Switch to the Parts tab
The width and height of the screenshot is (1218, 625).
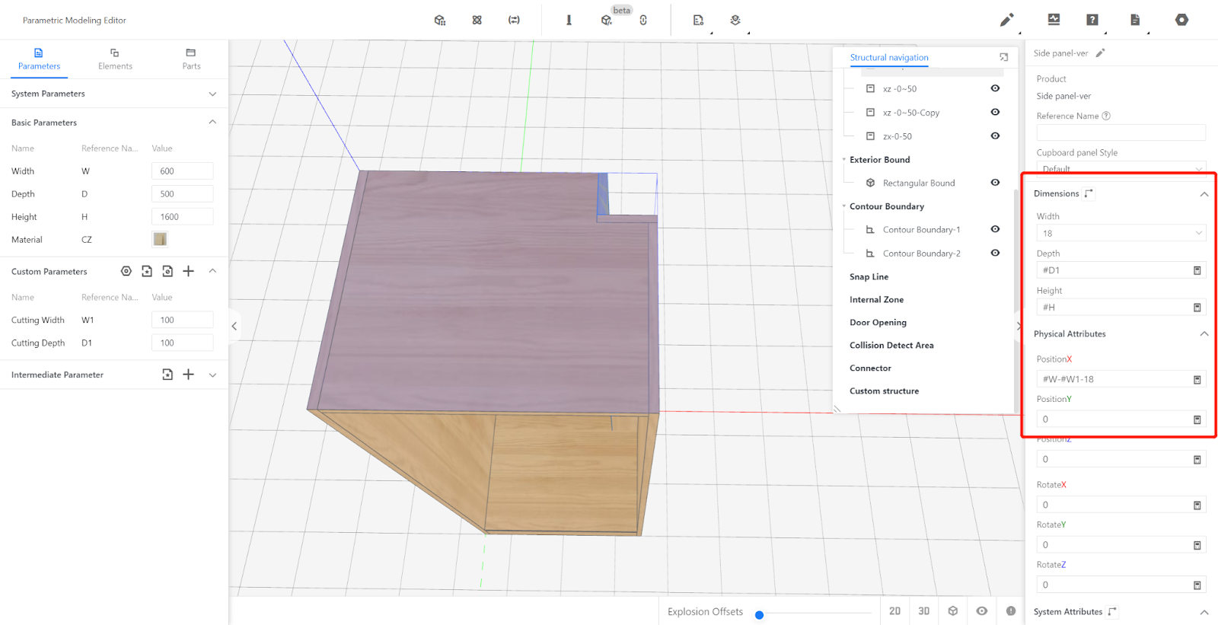191,59
